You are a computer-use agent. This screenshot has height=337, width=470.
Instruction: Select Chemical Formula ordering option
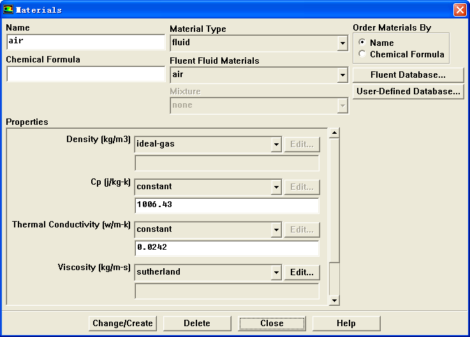tap(362, 54)
